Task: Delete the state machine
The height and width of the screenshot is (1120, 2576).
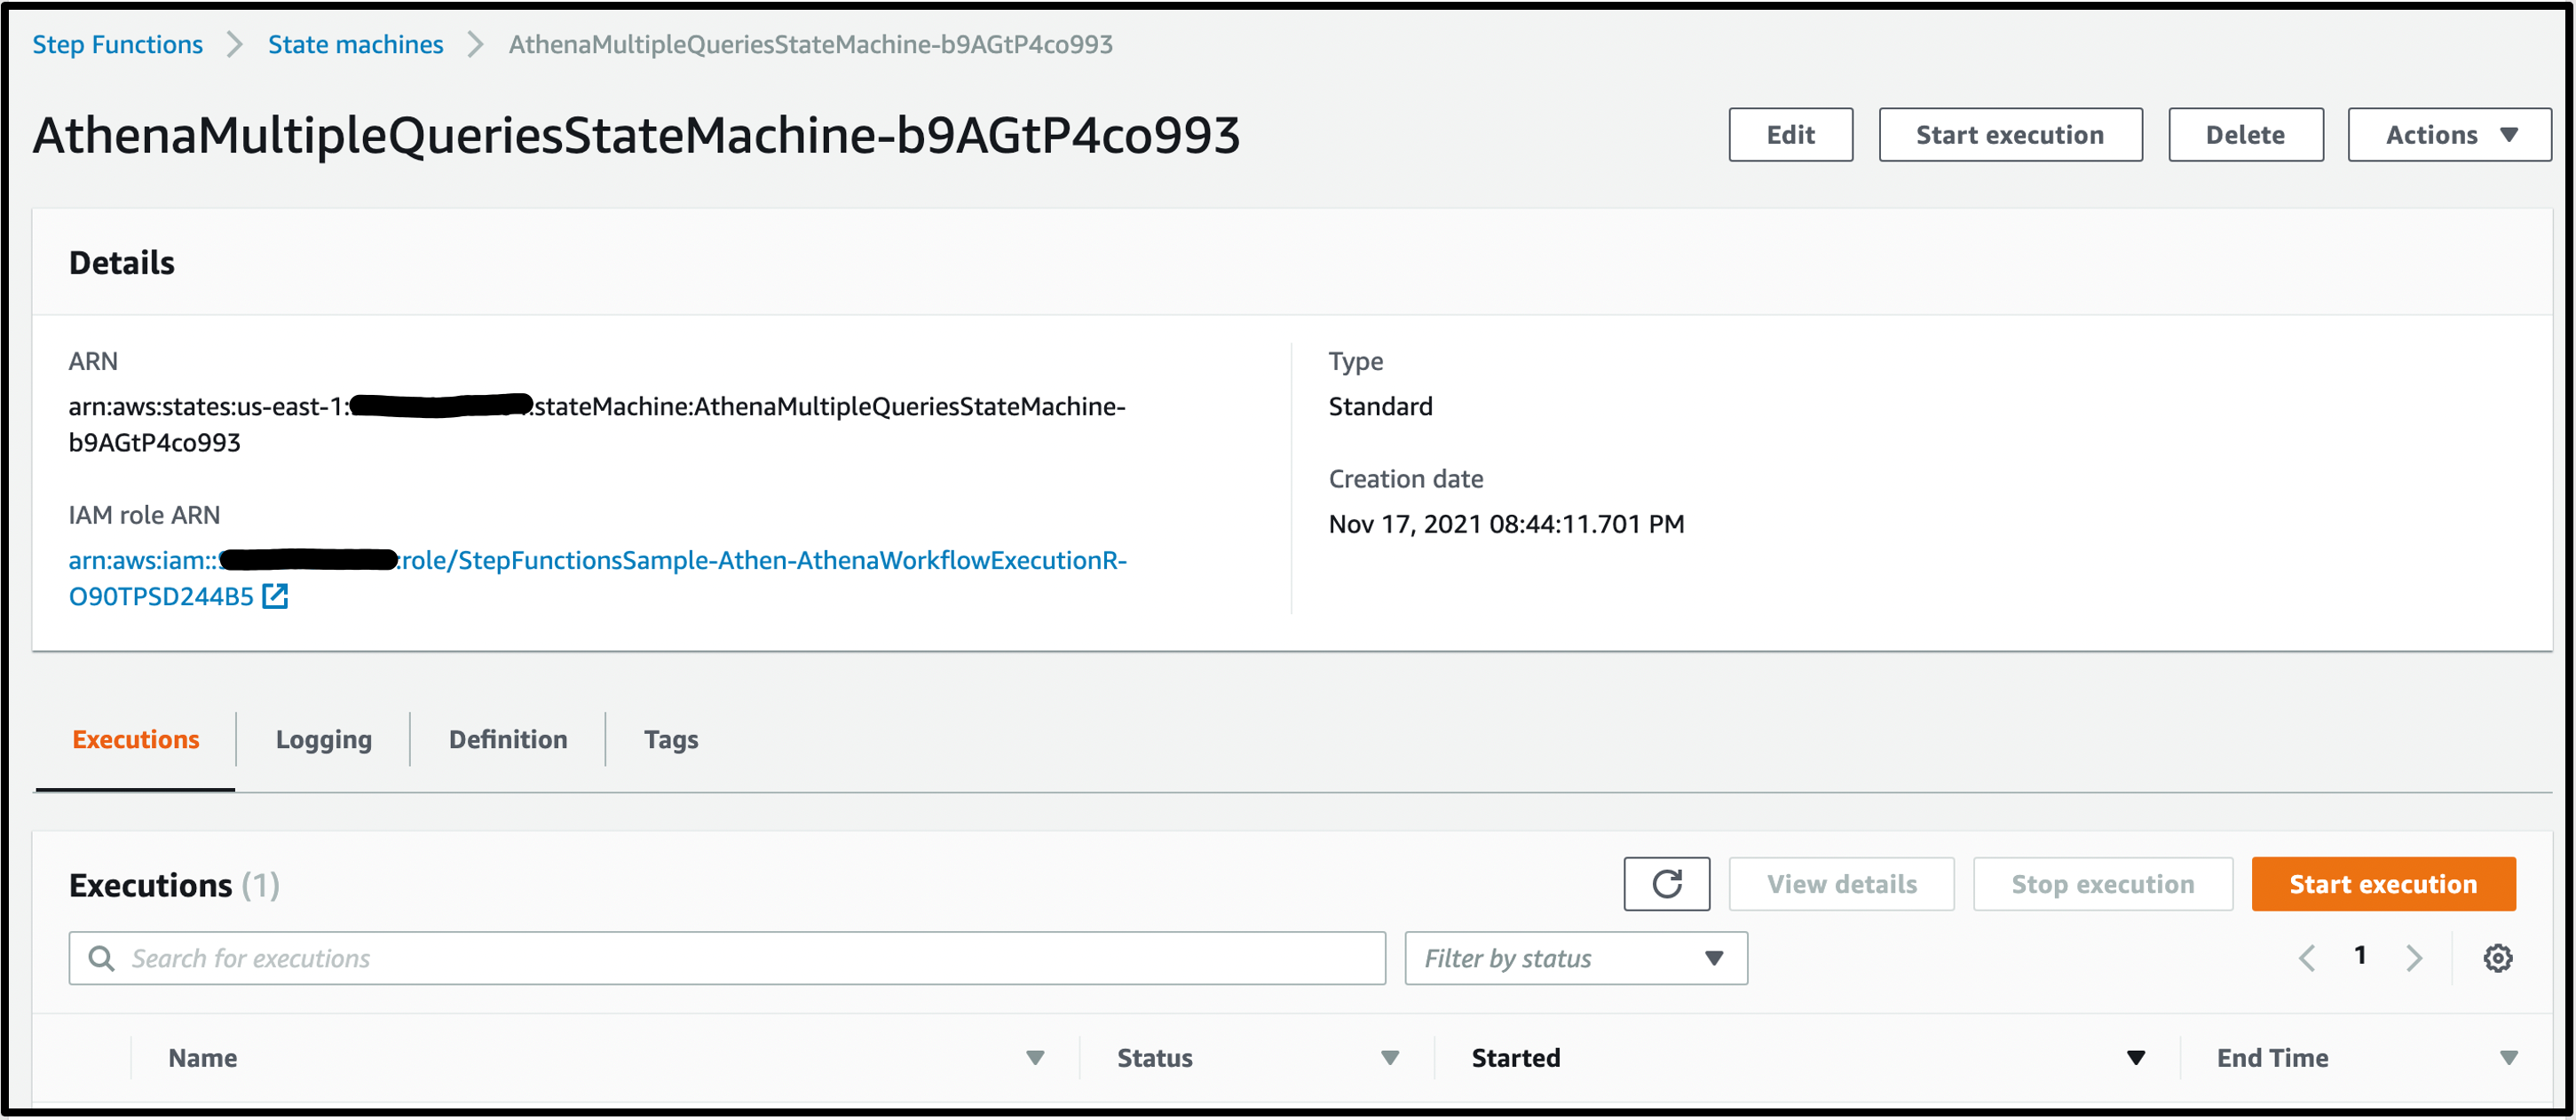Action: coord(2244,135)
